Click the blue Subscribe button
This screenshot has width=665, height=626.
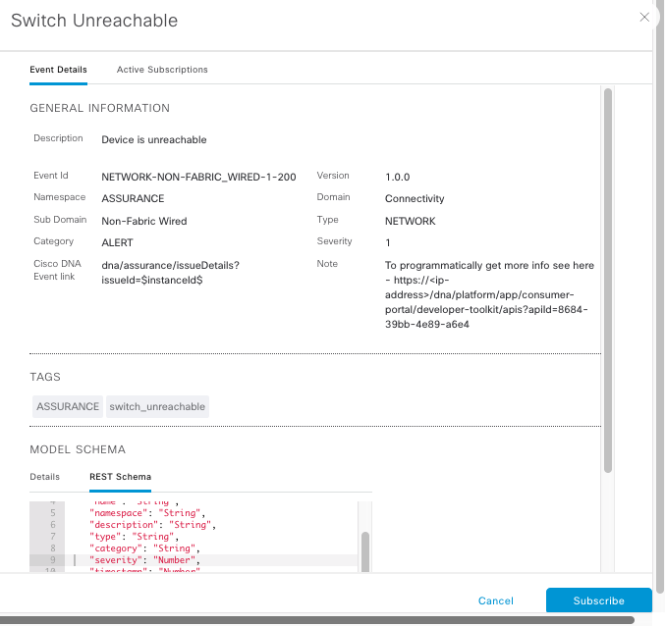coord(598,600)
